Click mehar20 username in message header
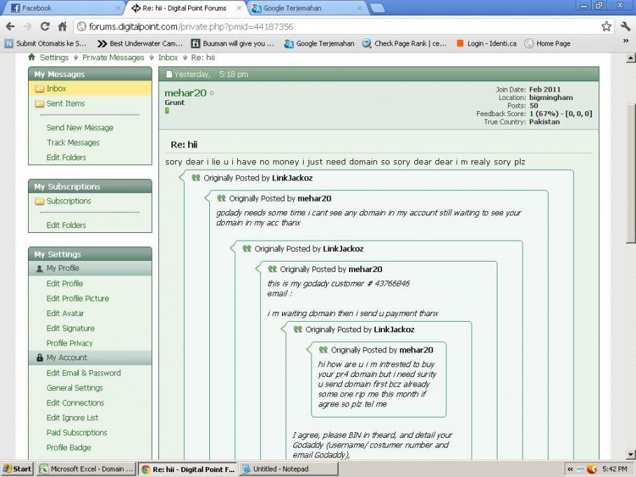This screenshot has height=477, width=636. (185, 93)
